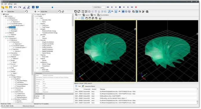Toggle checkmark for Total Torque variable

pos(41,27)
